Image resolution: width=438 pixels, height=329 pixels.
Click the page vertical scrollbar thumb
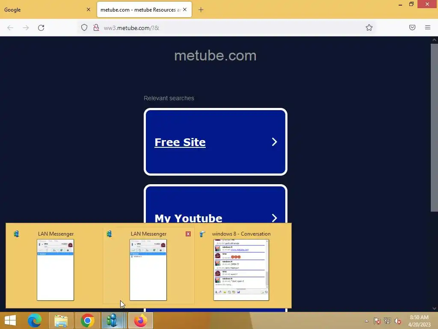tap(434, 128)
